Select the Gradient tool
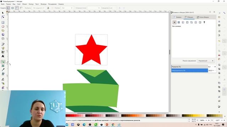Image resolution: width=227 pixels, height=127 pixels. 3,62
